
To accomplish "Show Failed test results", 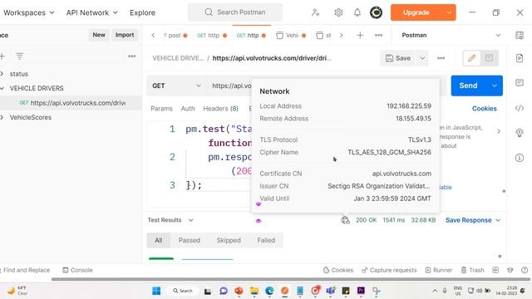I will [266, 240].
